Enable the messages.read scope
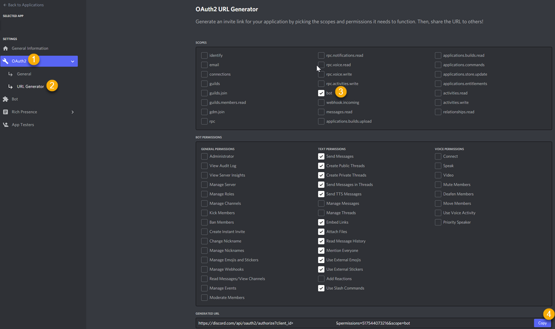 point(321,112)
